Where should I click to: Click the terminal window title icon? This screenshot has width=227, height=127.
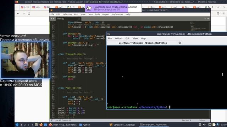tap(109, 34)
